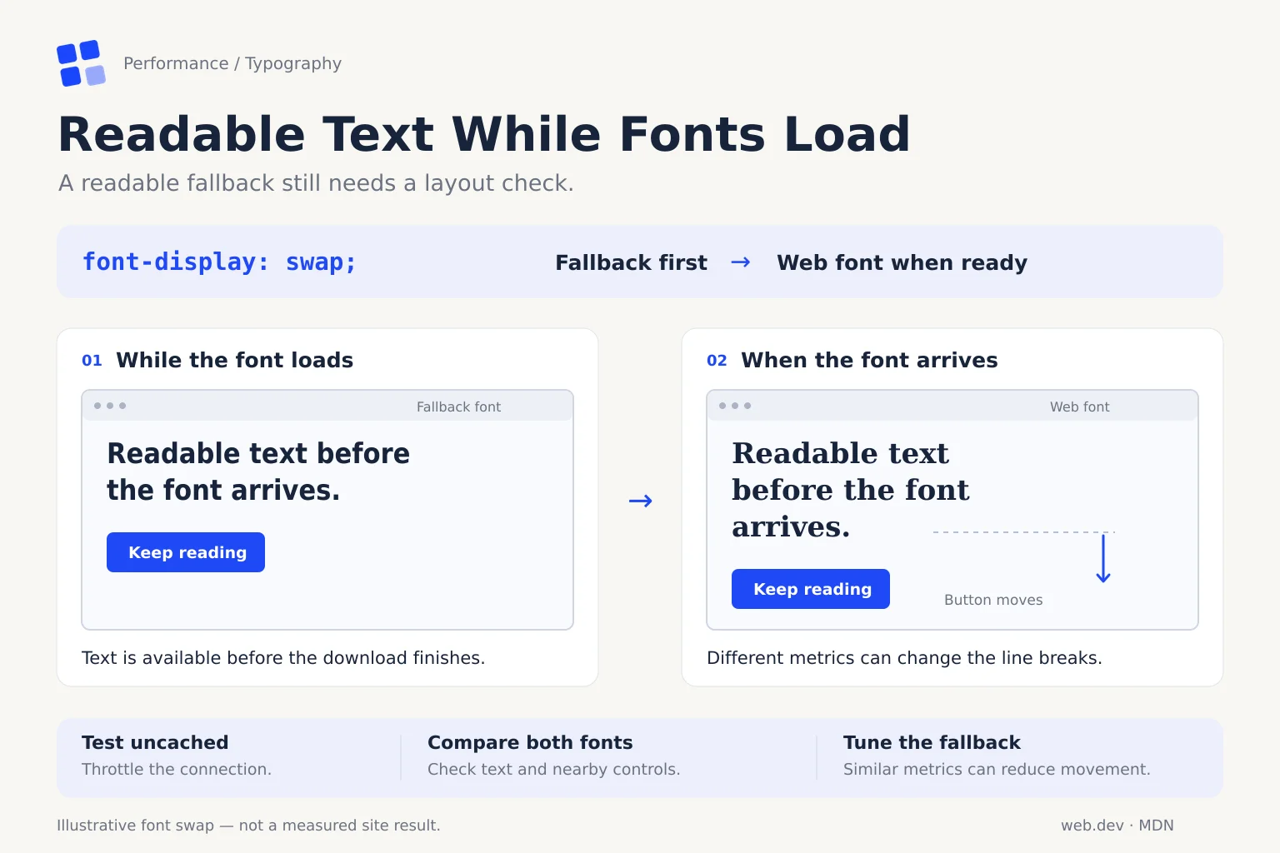Click the Web font window title label
The height and width of the screenshot is (853, 1280).
(1079, 407)
